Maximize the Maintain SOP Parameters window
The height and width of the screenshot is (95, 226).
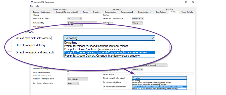click(186, 2)
